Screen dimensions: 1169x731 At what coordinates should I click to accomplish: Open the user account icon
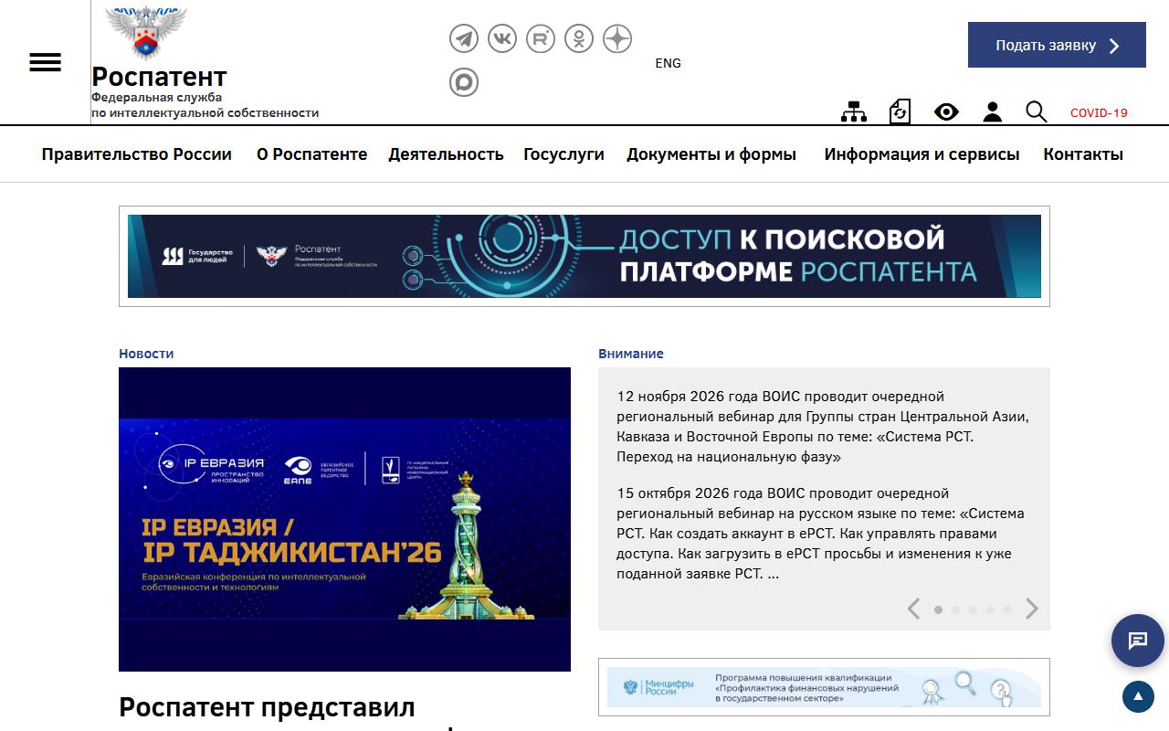(x=992, y=111)
